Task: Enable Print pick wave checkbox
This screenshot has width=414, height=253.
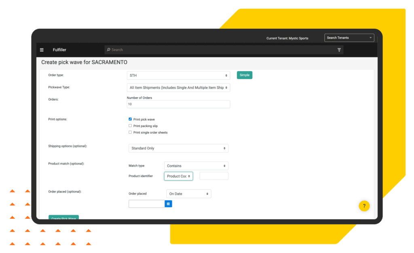Action: (x=130, y=119)
